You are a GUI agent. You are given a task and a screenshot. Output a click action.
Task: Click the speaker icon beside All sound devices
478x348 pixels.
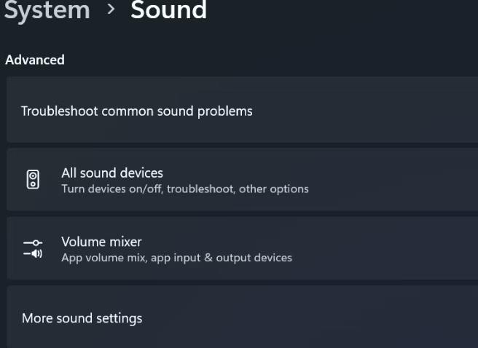coord(33,180)
